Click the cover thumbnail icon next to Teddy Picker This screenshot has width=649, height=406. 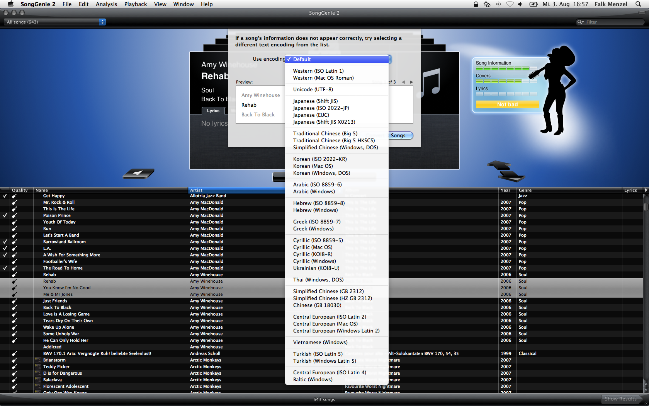(x=38, y=367)
